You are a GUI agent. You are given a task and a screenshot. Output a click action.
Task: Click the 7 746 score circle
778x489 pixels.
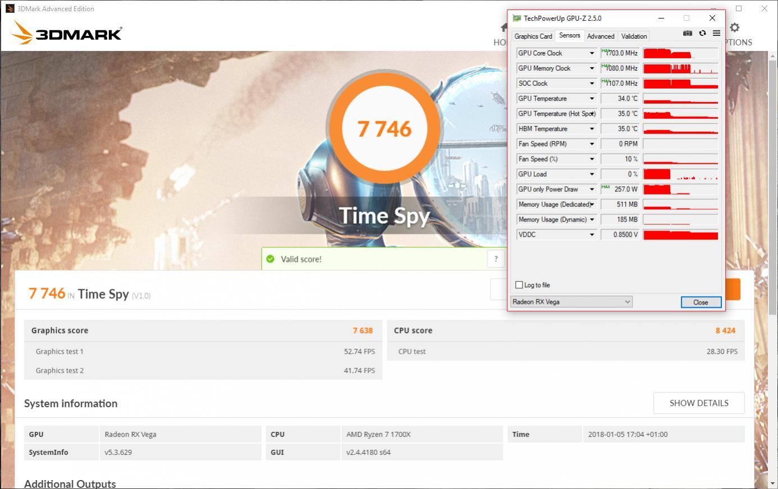[x=385, y=128]
